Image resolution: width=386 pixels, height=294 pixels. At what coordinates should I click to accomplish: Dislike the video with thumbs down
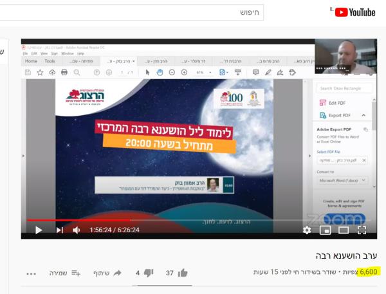click(149, 273)
